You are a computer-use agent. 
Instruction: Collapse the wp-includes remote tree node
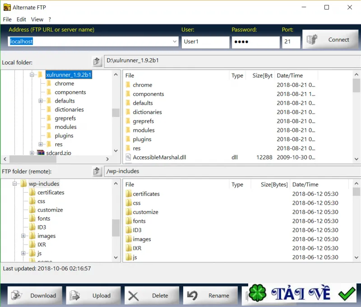point(14,184)
